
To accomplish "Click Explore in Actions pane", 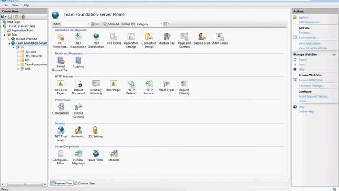I will click(x=303, y=18).
